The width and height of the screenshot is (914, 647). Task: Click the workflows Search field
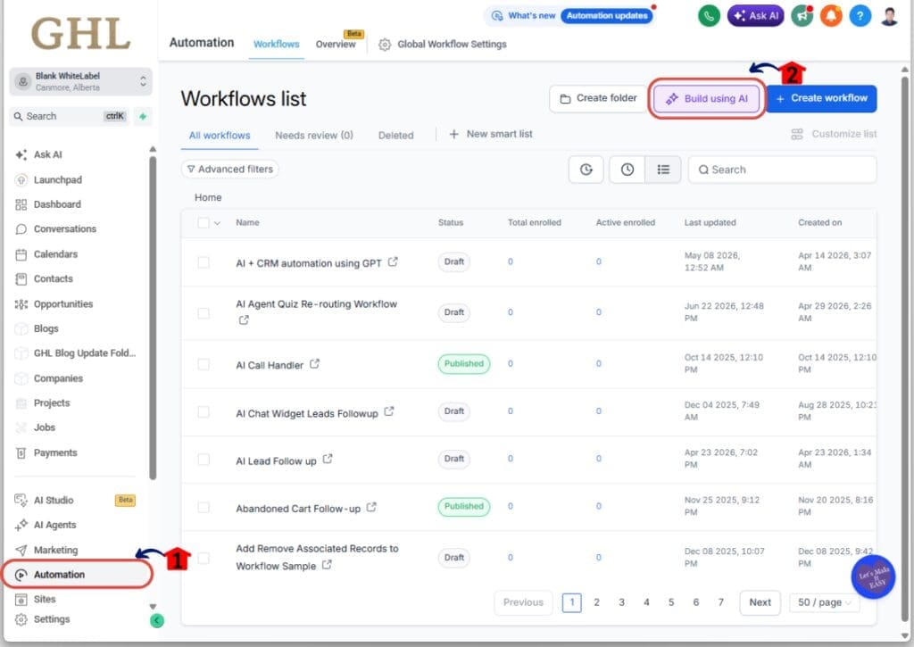(782, 170)
